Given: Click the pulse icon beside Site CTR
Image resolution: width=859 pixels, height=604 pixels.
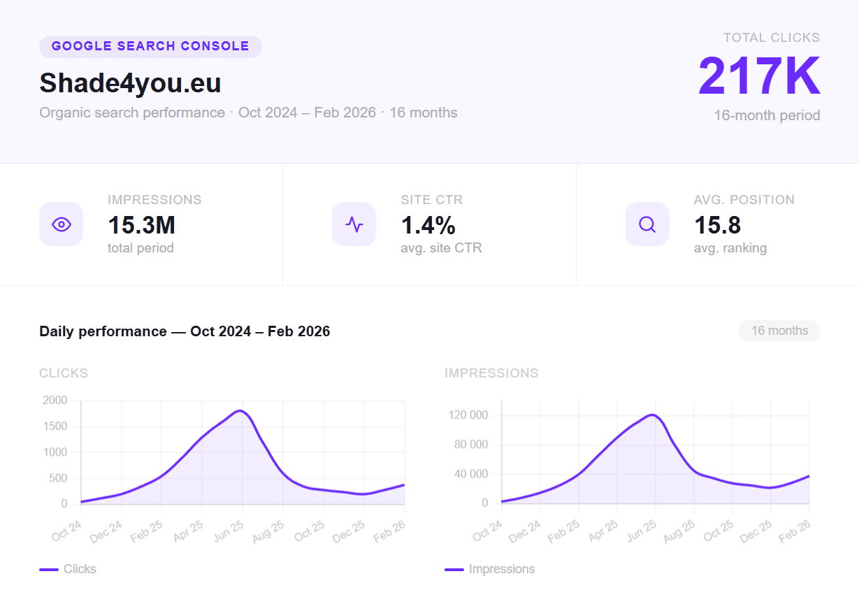Looking at the screenshot, I should (x=354, y=224).
